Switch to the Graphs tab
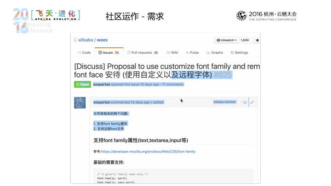 (215, 52)
